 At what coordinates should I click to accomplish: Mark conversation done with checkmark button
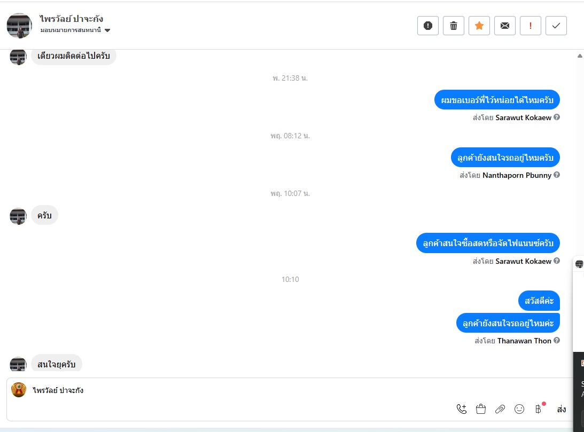(556, 26)
